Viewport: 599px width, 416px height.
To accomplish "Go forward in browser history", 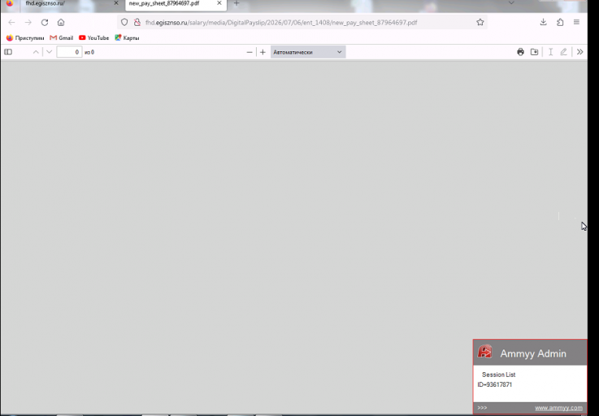I will point(28,23).
